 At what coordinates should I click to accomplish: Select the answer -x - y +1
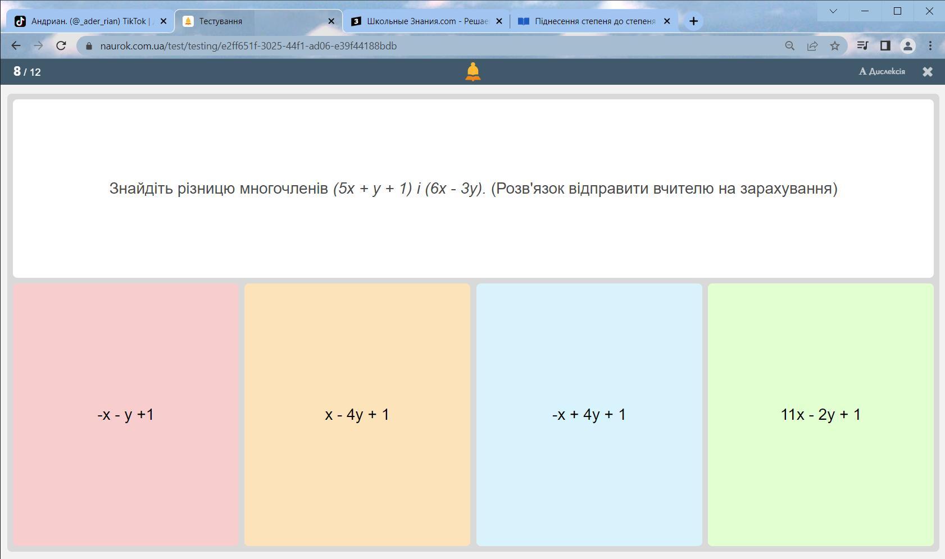pyautogui.click(x=126, y=414)
